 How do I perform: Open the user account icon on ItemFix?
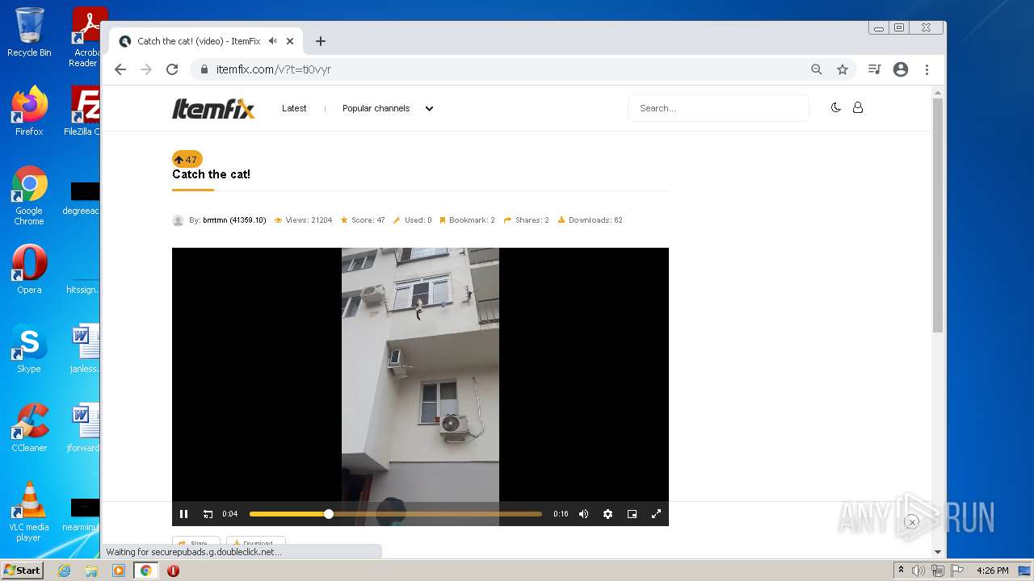click(x=858, y=107)
